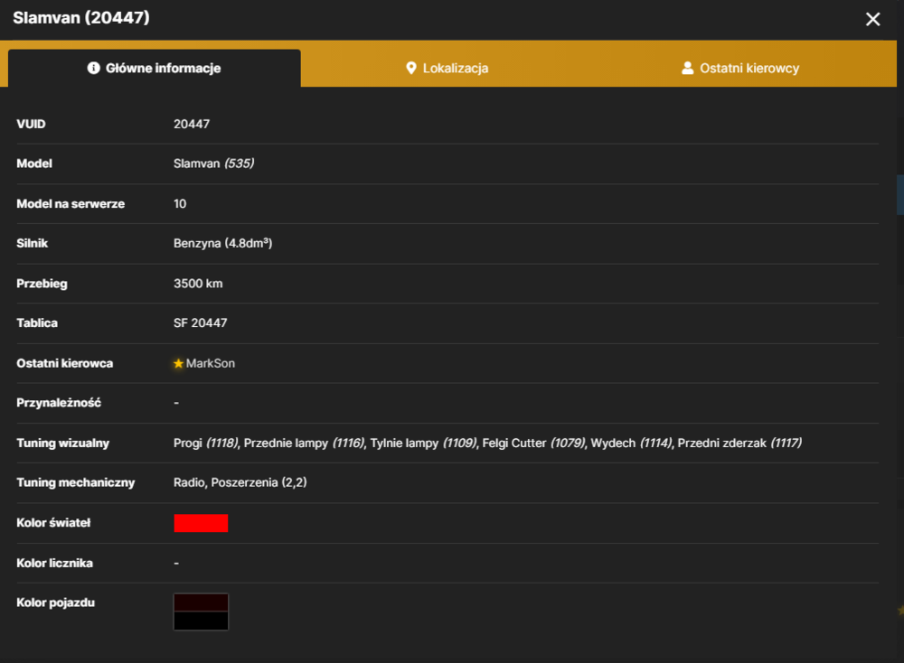Click the gold star next to MarkSon

pyautogui.click(x=178, y=363)
